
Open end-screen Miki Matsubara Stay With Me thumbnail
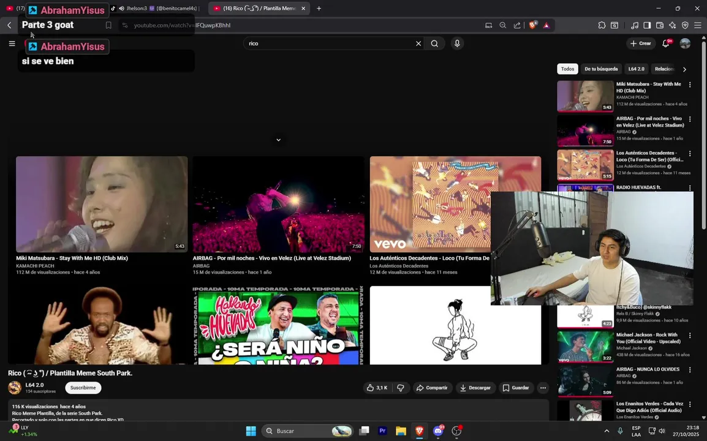[102, 204]
